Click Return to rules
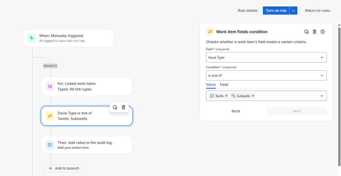The width and height of the screenshot is (341, 176). click(317, 11)
